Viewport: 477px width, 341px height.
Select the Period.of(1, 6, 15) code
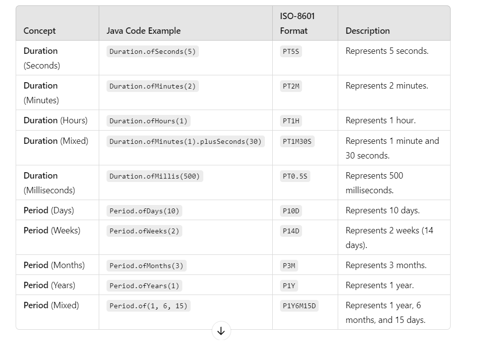point(149,306)
